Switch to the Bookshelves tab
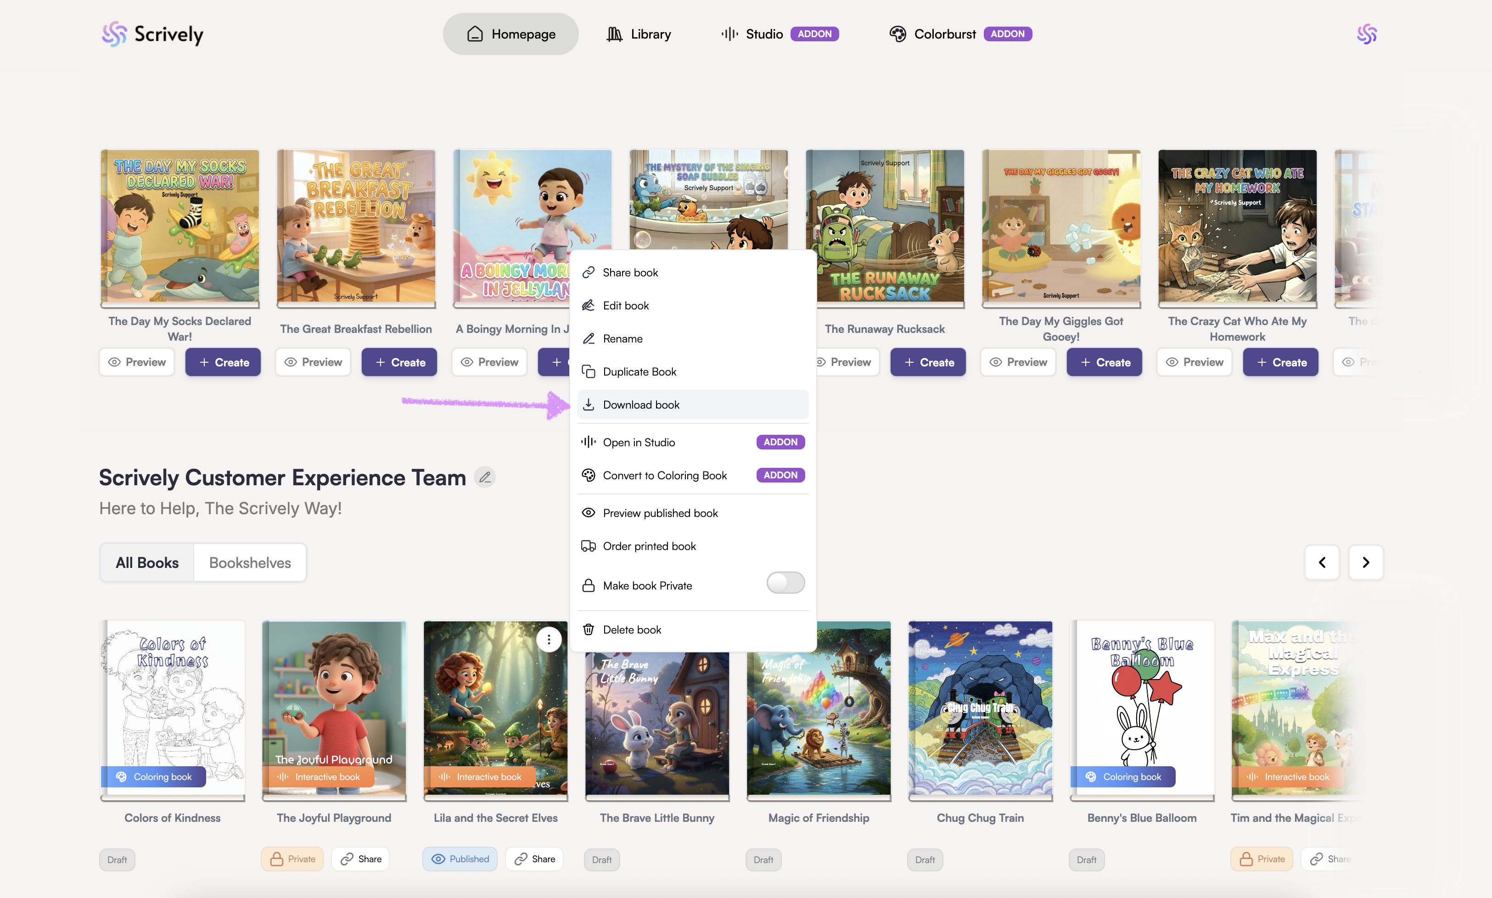Image resolution: width=1492 pixels, height=898 pixels. [x=250, y=563]
